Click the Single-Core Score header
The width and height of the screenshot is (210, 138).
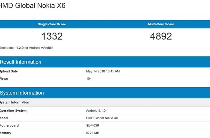coord(52,24)
